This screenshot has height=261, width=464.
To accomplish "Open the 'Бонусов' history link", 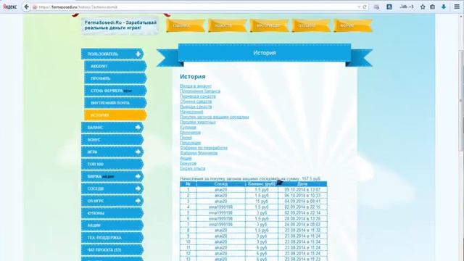I will pos(188,163).
